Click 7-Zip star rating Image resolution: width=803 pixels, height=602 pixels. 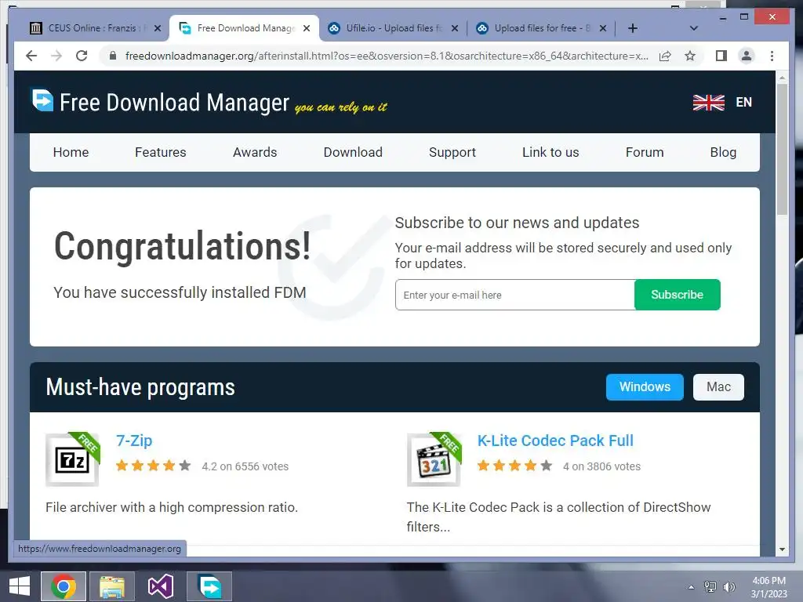click(153, 466)
